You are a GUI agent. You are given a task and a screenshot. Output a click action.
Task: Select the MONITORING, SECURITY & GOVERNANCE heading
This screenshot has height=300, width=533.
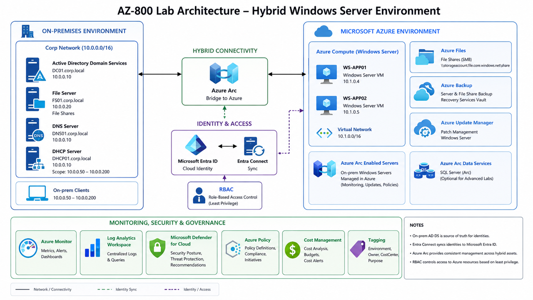click(167, 223)
